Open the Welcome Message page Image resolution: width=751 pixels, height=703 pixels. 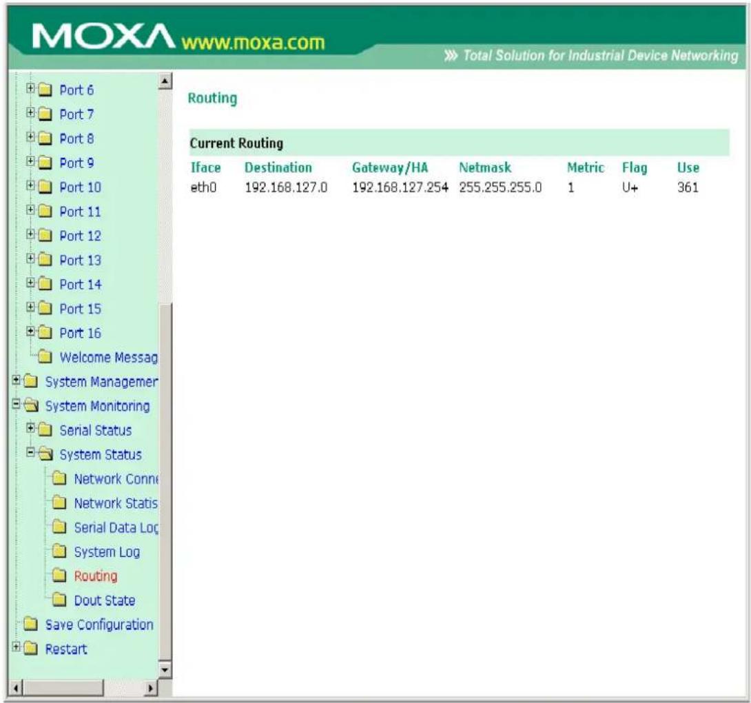pyautogui.click(x=109, y=358)
